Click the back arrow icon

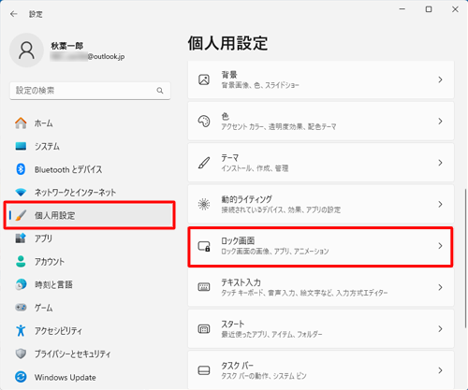coord(14,14)
